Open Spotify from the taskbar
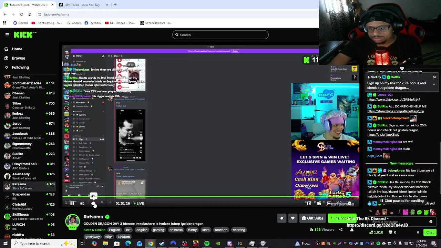Image resolution: width=441 pixels, height=248 pixels. [207, 244]
